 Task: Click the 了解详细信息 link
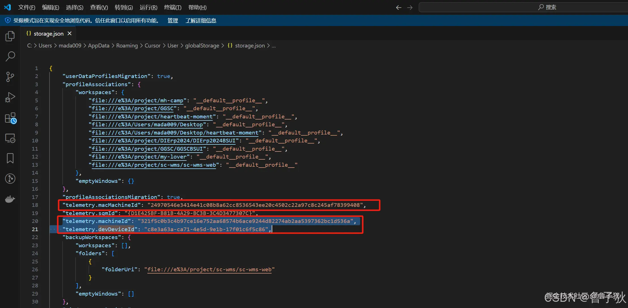pos(201,20)
